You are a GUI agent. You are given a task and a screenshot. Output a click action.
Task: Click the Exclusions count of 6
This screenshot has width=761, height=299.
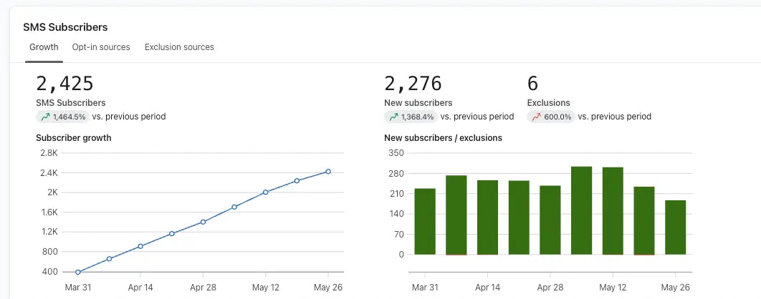pos(532,84)
